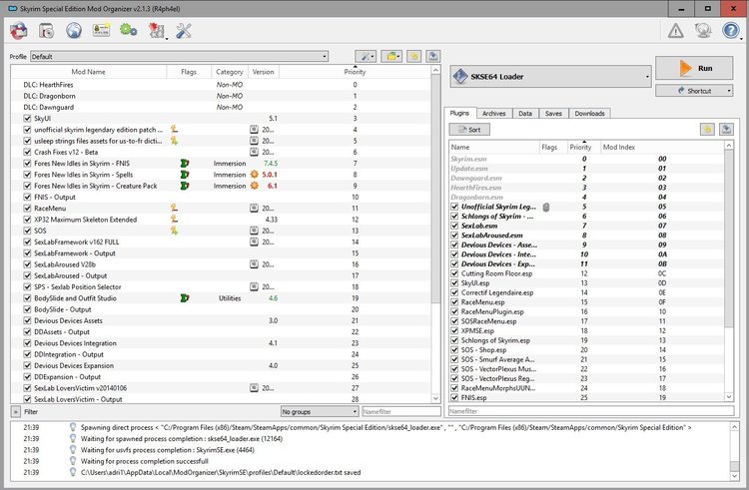749x490 pixels.
Task: Open the Saves tab
Action: [x=553, y=114]
